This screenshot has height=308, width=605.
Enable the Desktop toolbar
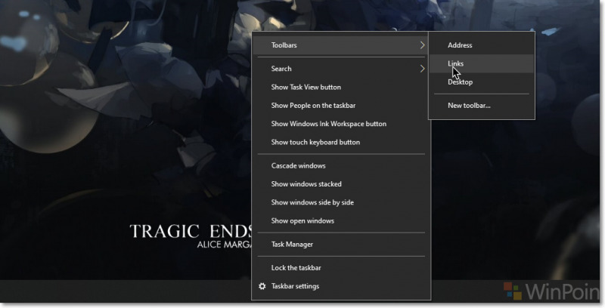tap(482, 82)
